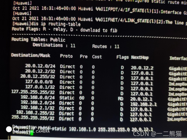Click the Proto column header
Viewport: 187px width, 140px height.
(66, 56)
